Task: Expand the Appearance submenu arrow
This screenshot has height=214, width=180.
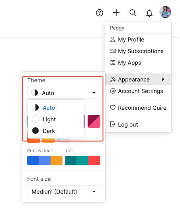Action: point(163,79)
